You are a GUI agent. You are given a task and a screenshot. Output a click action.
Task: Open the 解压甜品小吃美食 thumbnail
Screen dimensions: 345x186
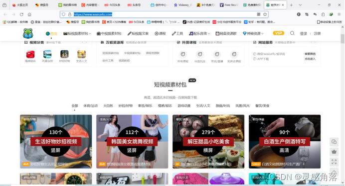(x=208, y=141)
